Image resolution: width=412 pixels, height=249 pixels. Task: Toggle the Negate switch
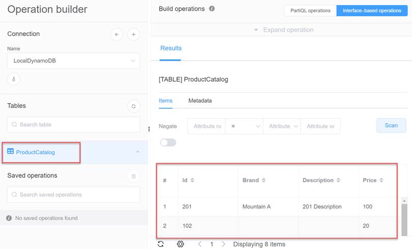168,143
